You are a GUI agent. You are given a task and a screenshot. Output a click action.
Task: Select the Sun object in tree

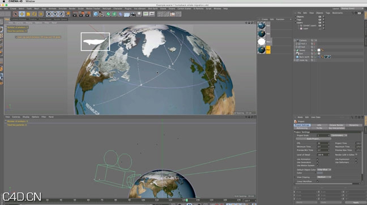tap(301, 54)
